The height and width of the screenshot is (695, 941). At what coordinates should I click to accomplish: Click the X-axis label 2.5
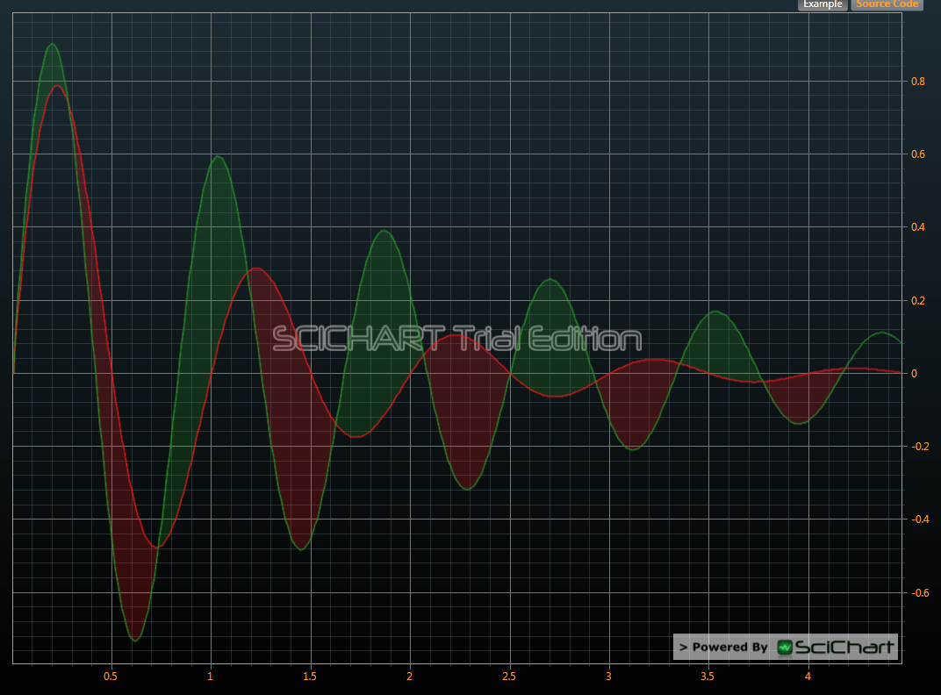coord(509,677)
